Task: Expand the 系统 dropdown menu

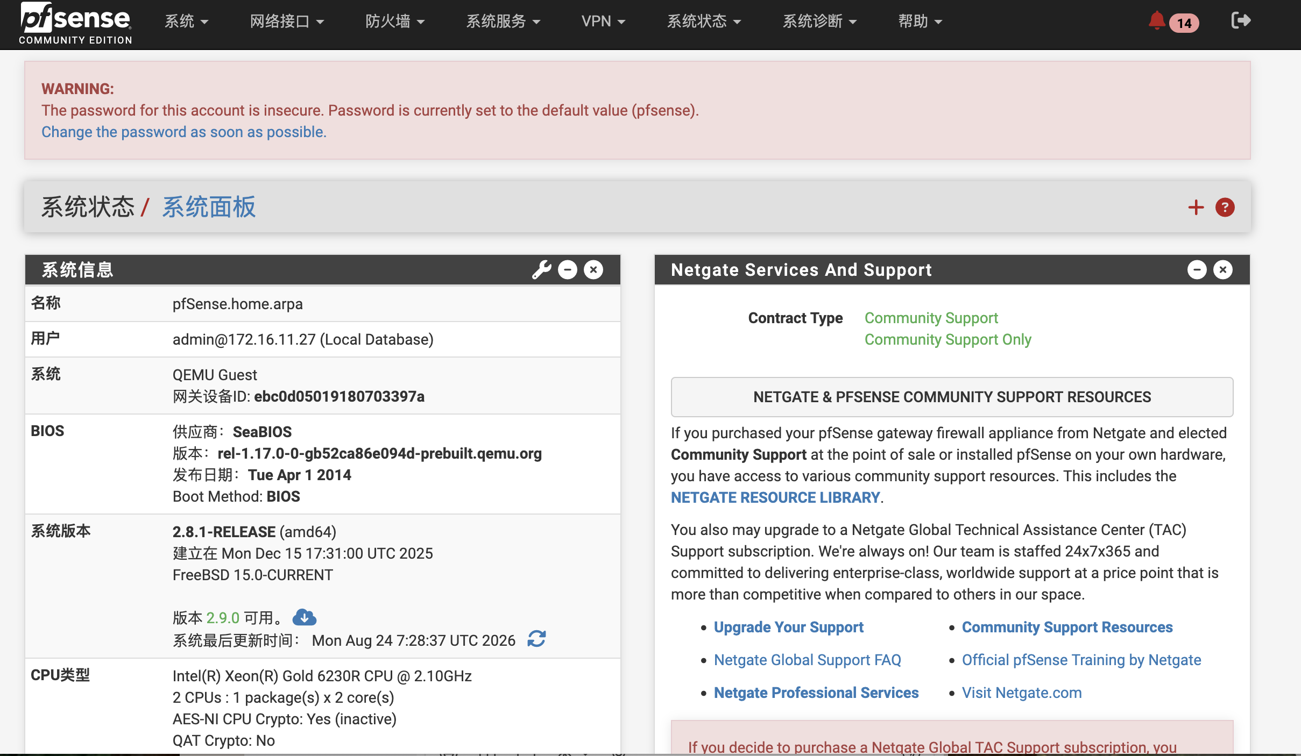Action: point(186,22)
